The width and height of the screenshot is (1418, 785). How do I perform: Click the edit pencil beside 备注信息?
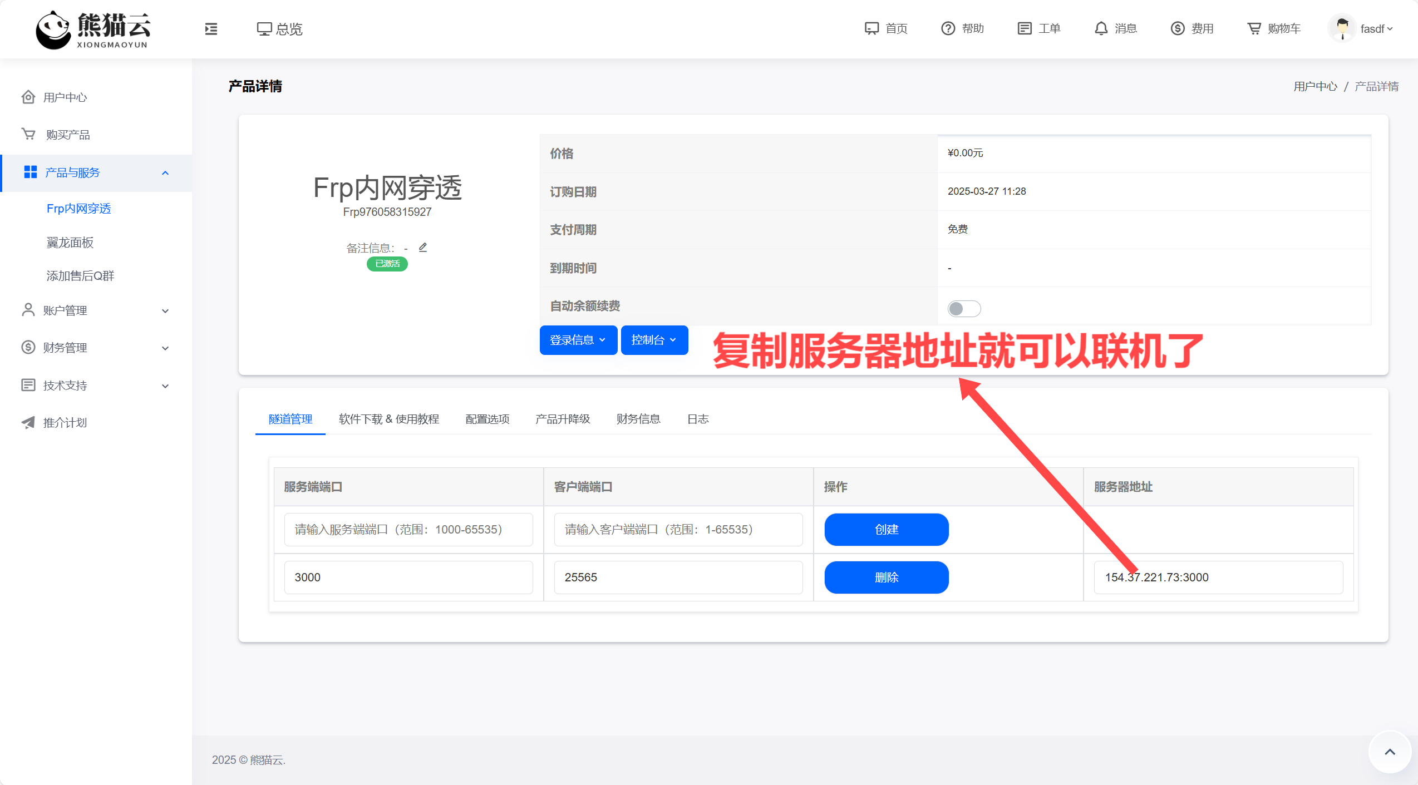[x=422, y=247]
